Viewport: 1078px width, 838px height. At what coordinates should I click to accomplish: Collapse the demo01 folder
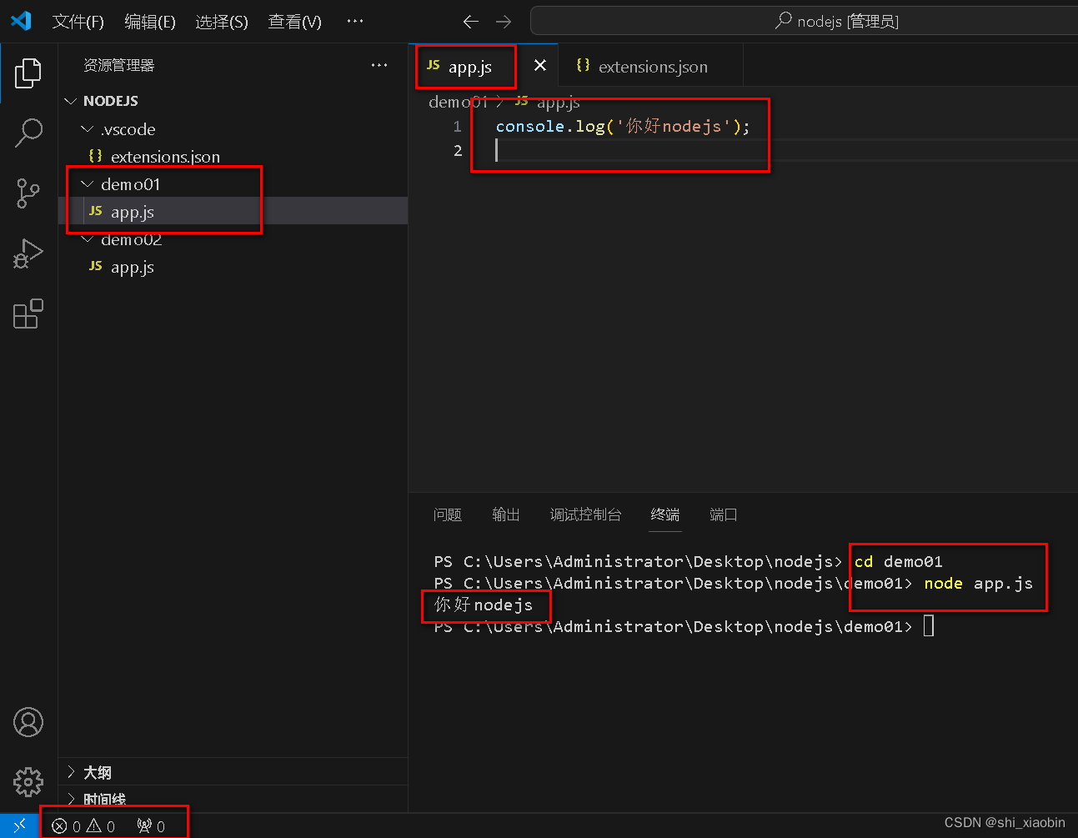tap(233, 184)
